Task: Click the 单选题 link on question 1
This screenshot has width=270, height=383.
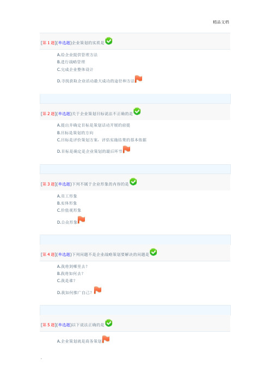Action: point(64,43)
